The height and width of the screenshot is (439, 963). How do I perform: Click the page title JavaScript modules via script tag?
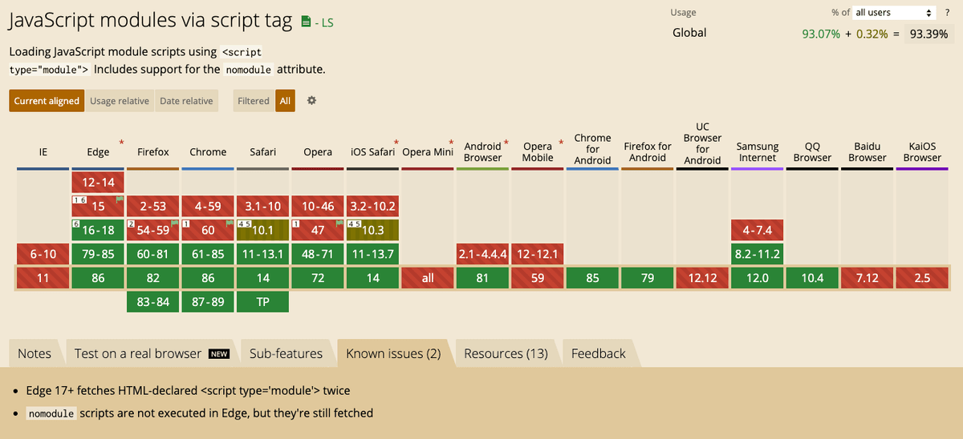pyautogui.click(x=151, y=21)
